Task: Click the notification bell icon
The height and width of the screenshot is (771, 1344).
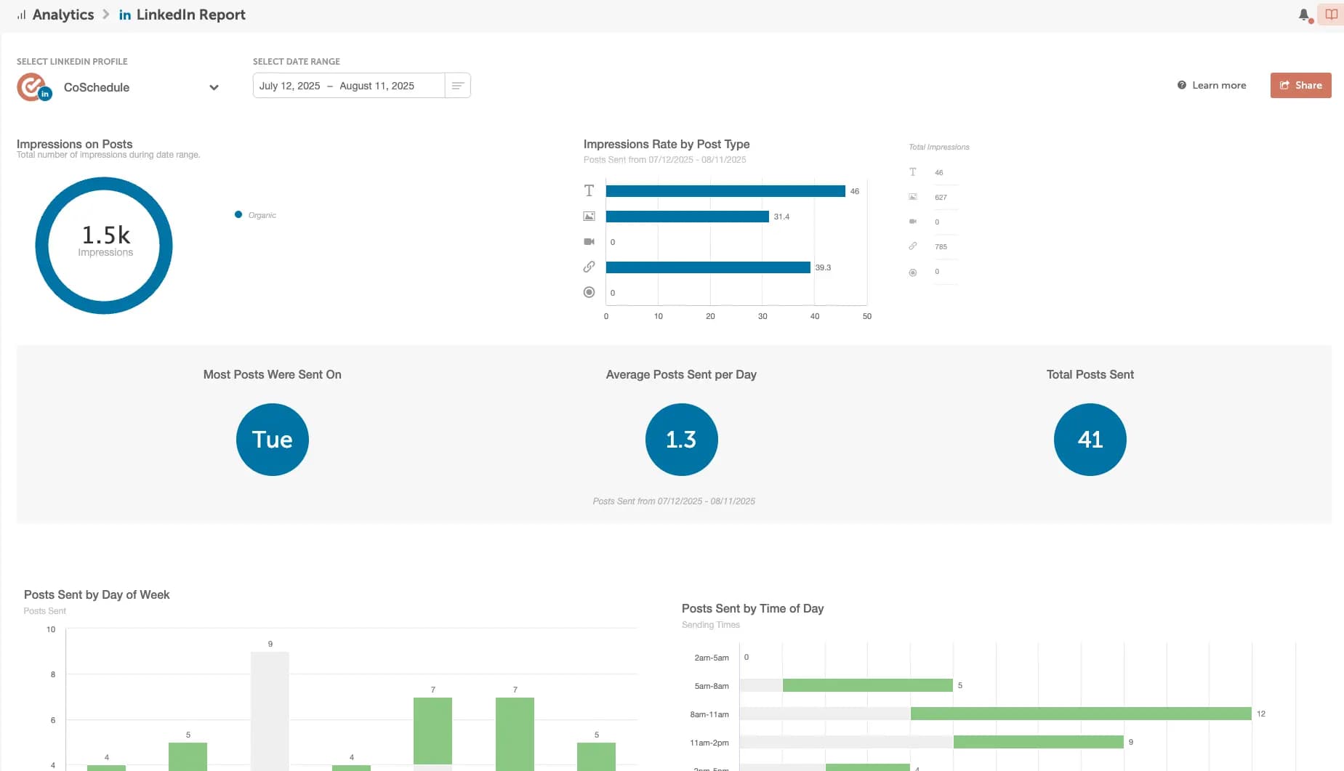Action: pos(1304,15)
